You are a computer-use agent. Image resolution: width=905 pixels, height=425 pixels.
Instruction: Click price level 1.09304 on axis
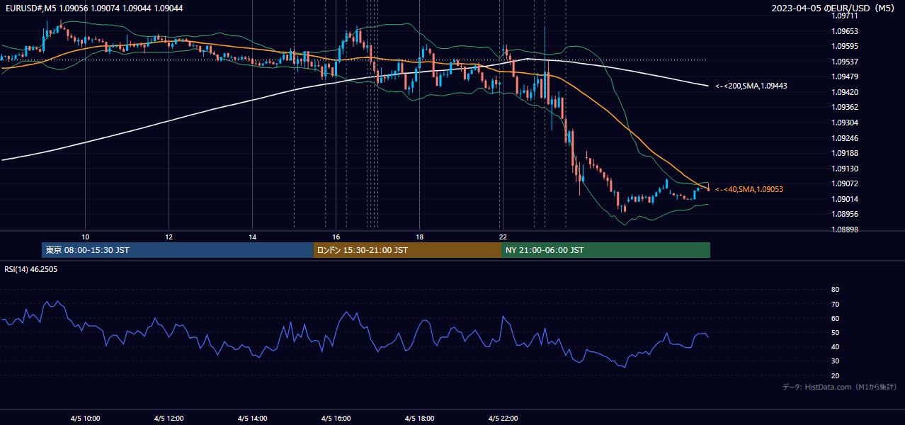tap(844, 123)
